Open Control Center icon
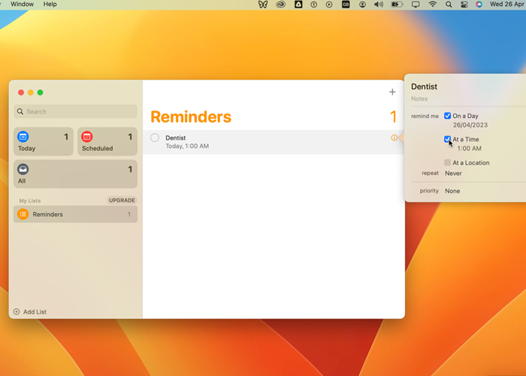 464,5
